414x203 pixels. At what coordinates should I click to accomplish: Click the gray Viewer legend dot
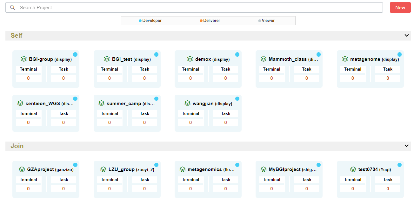pos(259,21)
